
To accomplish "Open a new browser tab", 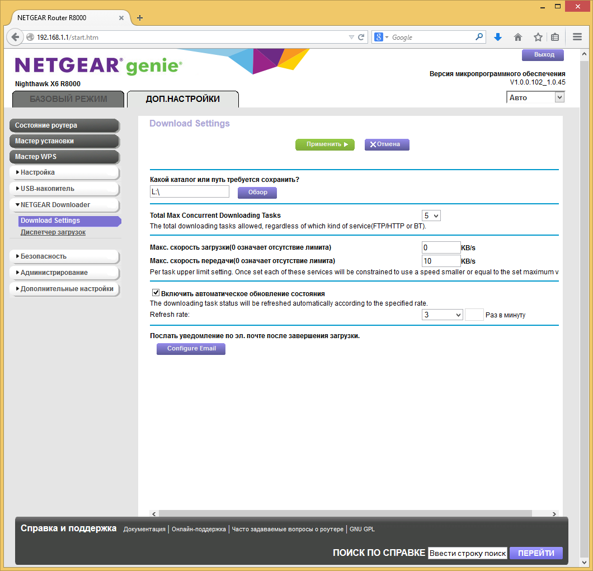I will [x=139, y=18].
